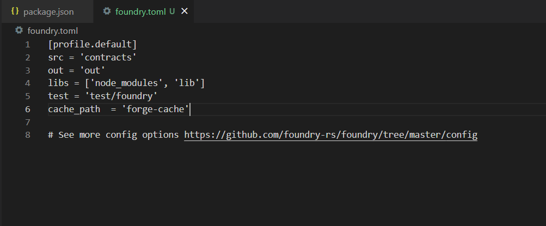Close the foundry.toml tab

[185, 11]
